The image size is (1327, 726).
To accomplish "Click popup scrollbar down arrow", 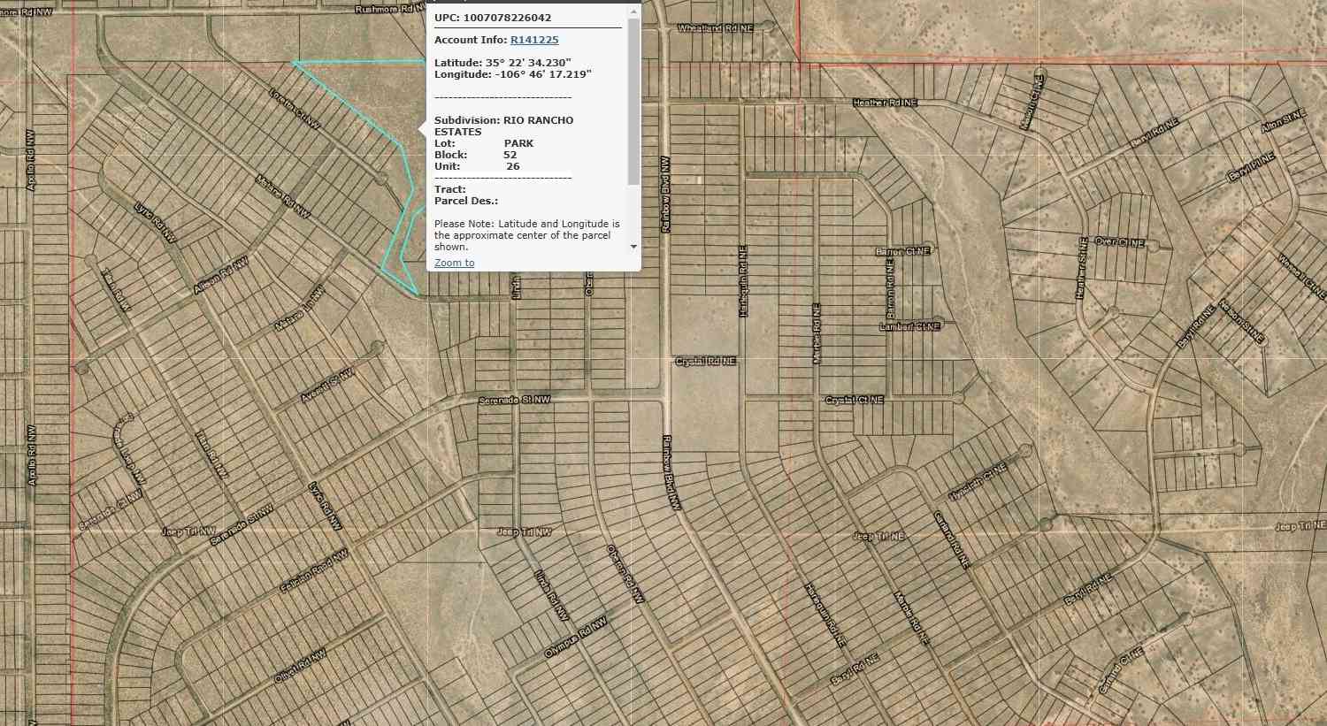I will (633, 247).
